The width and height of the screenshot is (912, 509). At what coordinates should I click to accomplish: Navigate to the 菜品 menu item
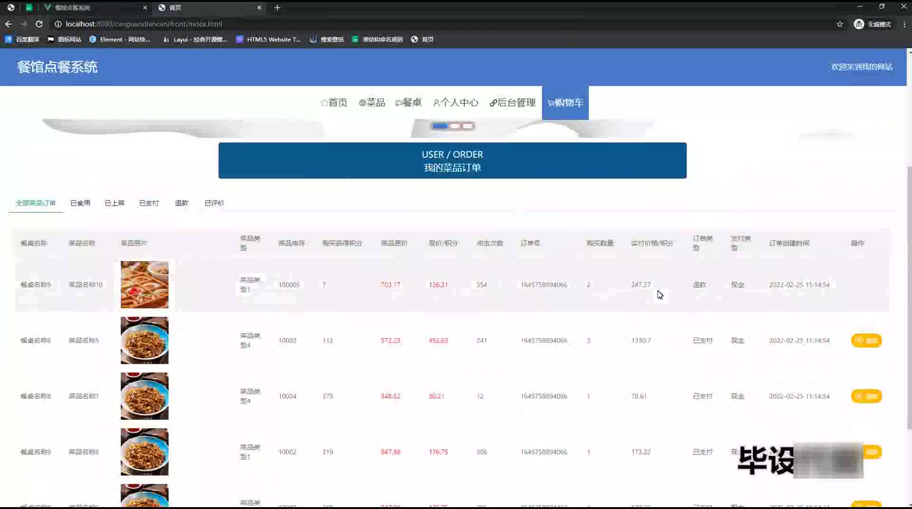(371, 103)
